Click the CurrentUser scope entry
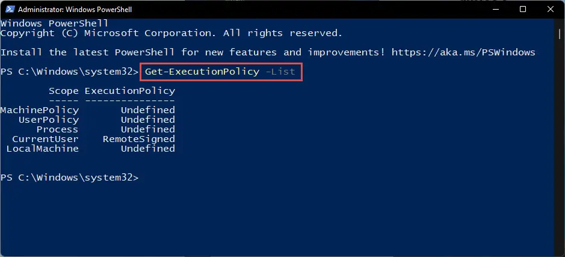 click(45, 139)
